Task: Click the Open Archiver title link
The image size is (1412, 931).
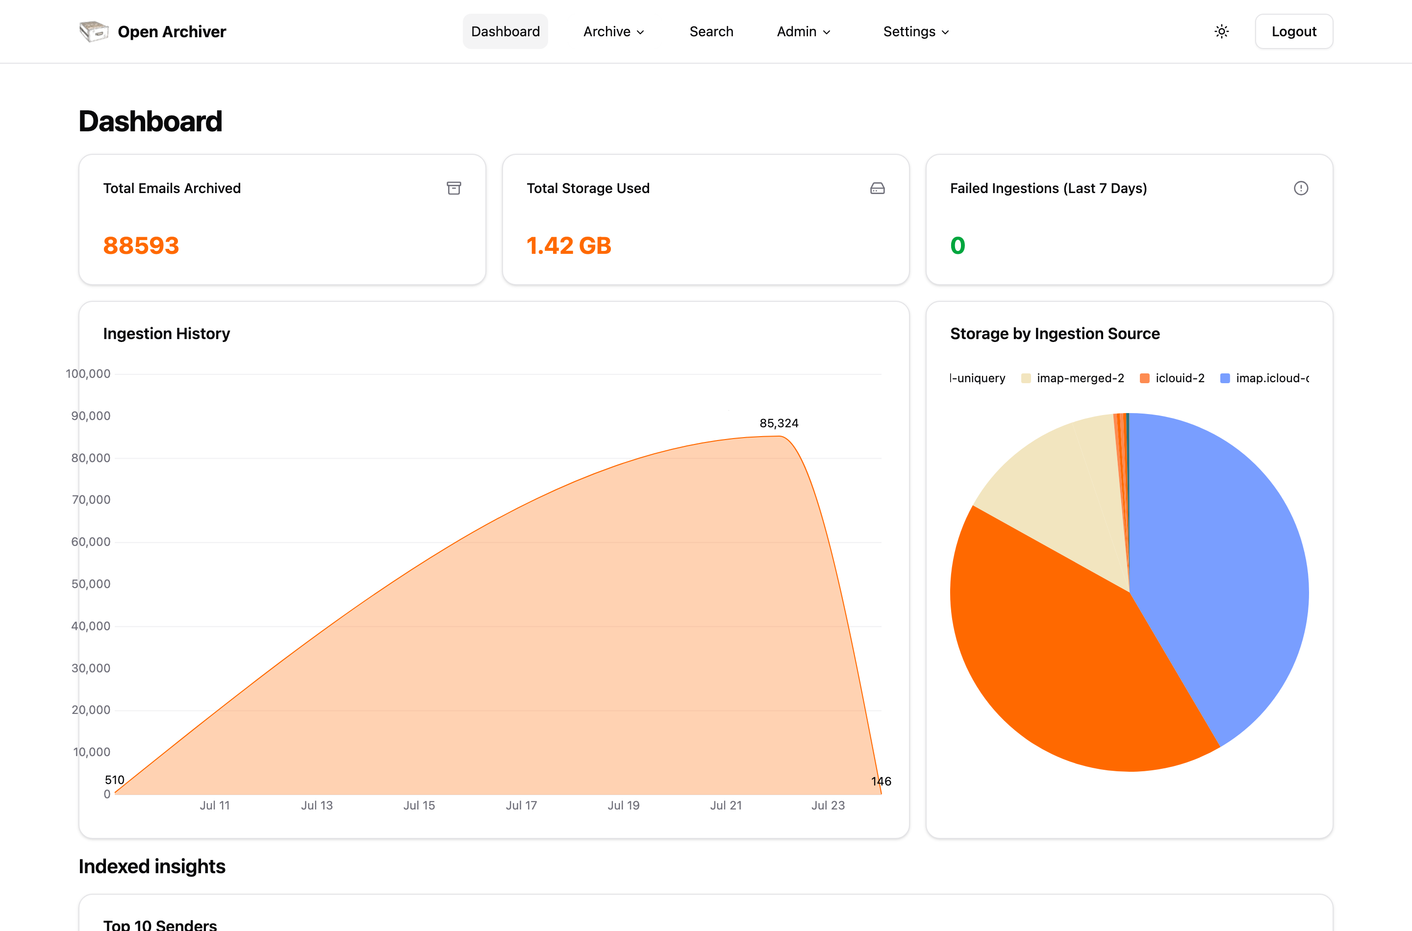Action: point(172,31)
